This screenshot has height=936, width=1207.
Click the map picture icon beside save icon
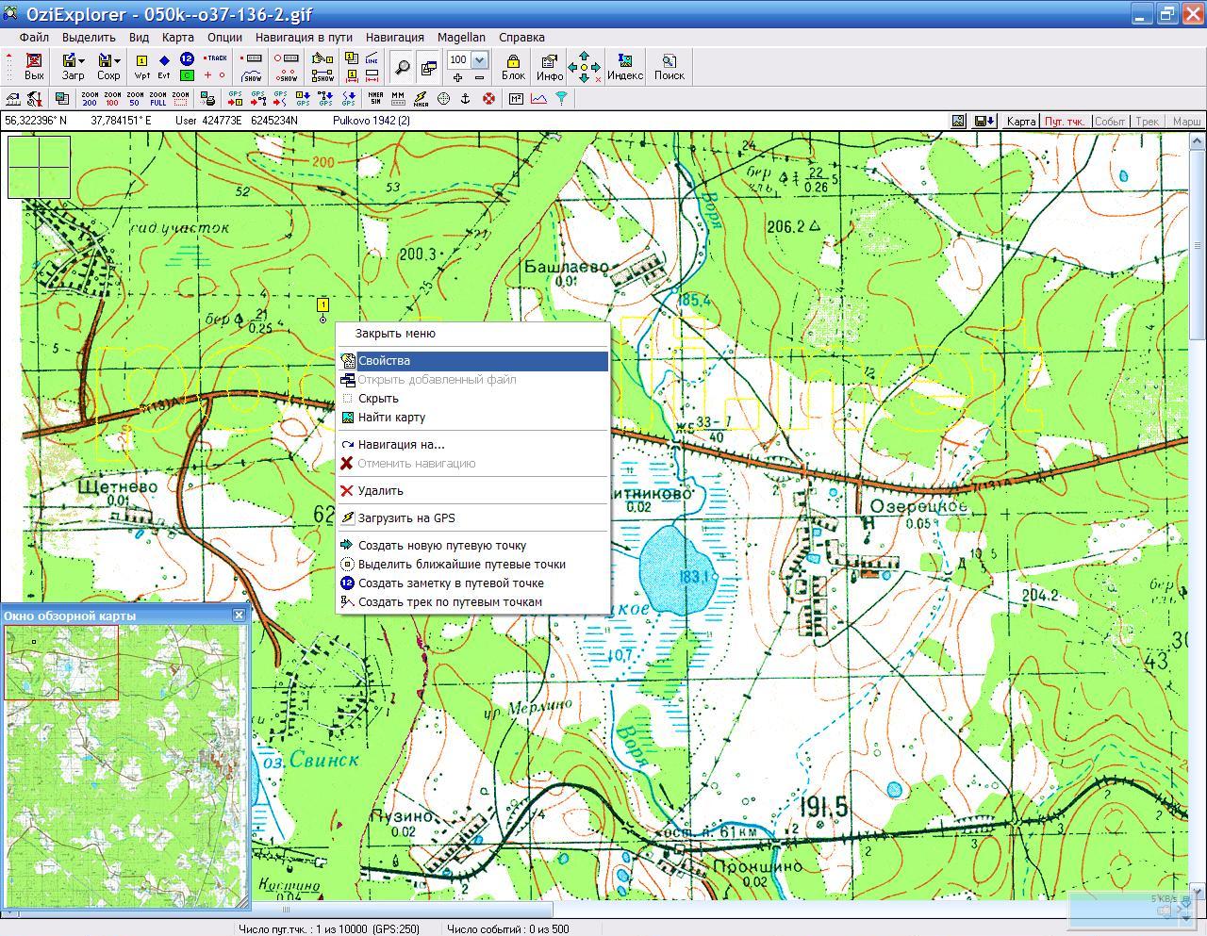click(x=958, y=121)
